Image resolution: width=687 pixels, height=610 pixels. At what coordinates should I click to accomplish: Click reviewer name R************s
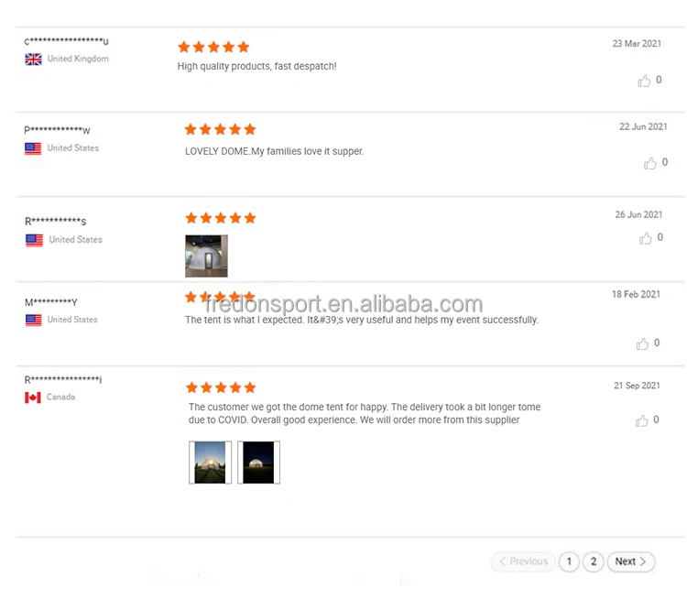[x=55, y=222]
